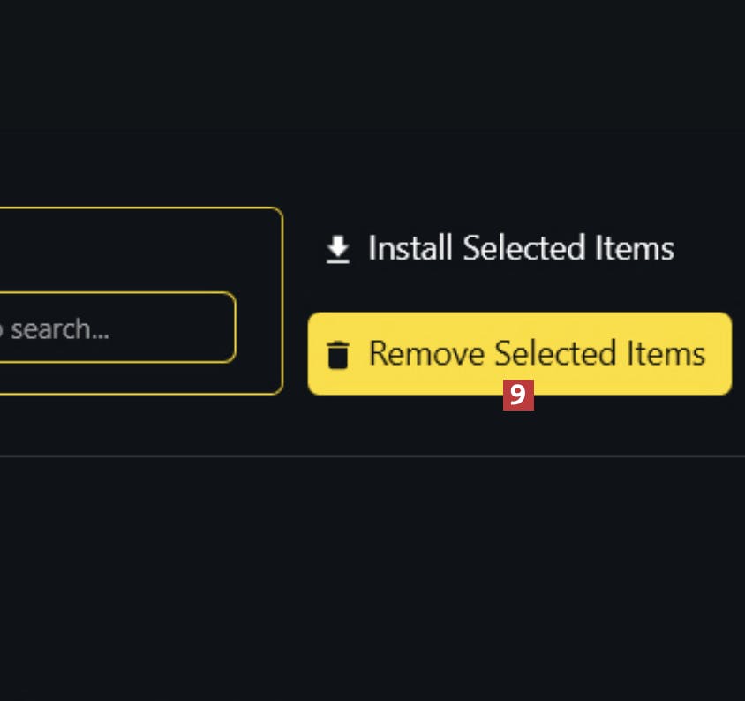
Task: Click the "Remove Selected Items" label text
Action: (537, 353)
